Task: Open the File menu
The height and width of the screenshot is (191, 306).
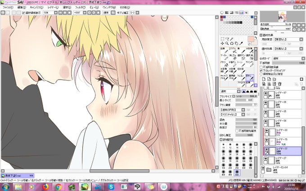Action: point(8,7)
